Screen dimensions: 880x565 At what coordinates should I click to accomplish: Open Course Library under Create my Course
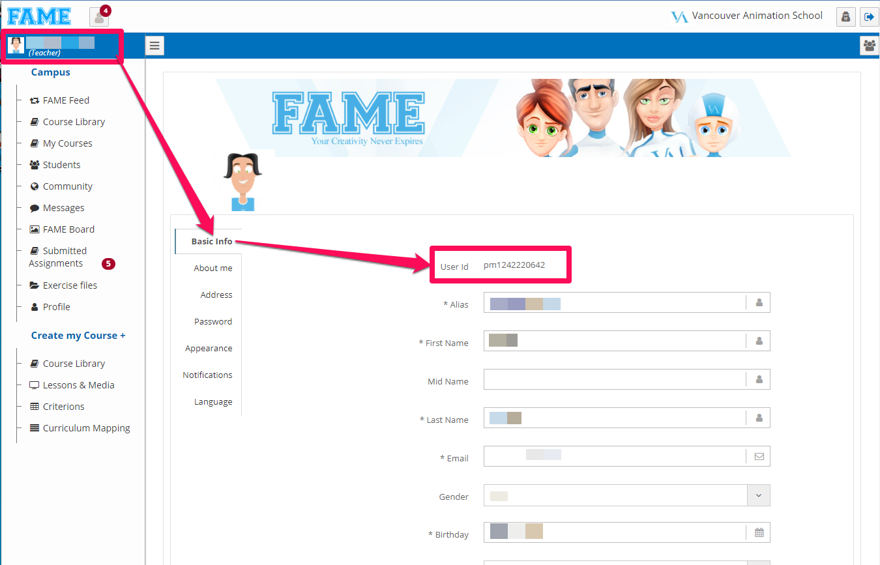pos(67,364)
